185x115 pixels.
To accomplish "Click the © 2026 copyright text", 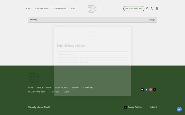I will point(153,107).
